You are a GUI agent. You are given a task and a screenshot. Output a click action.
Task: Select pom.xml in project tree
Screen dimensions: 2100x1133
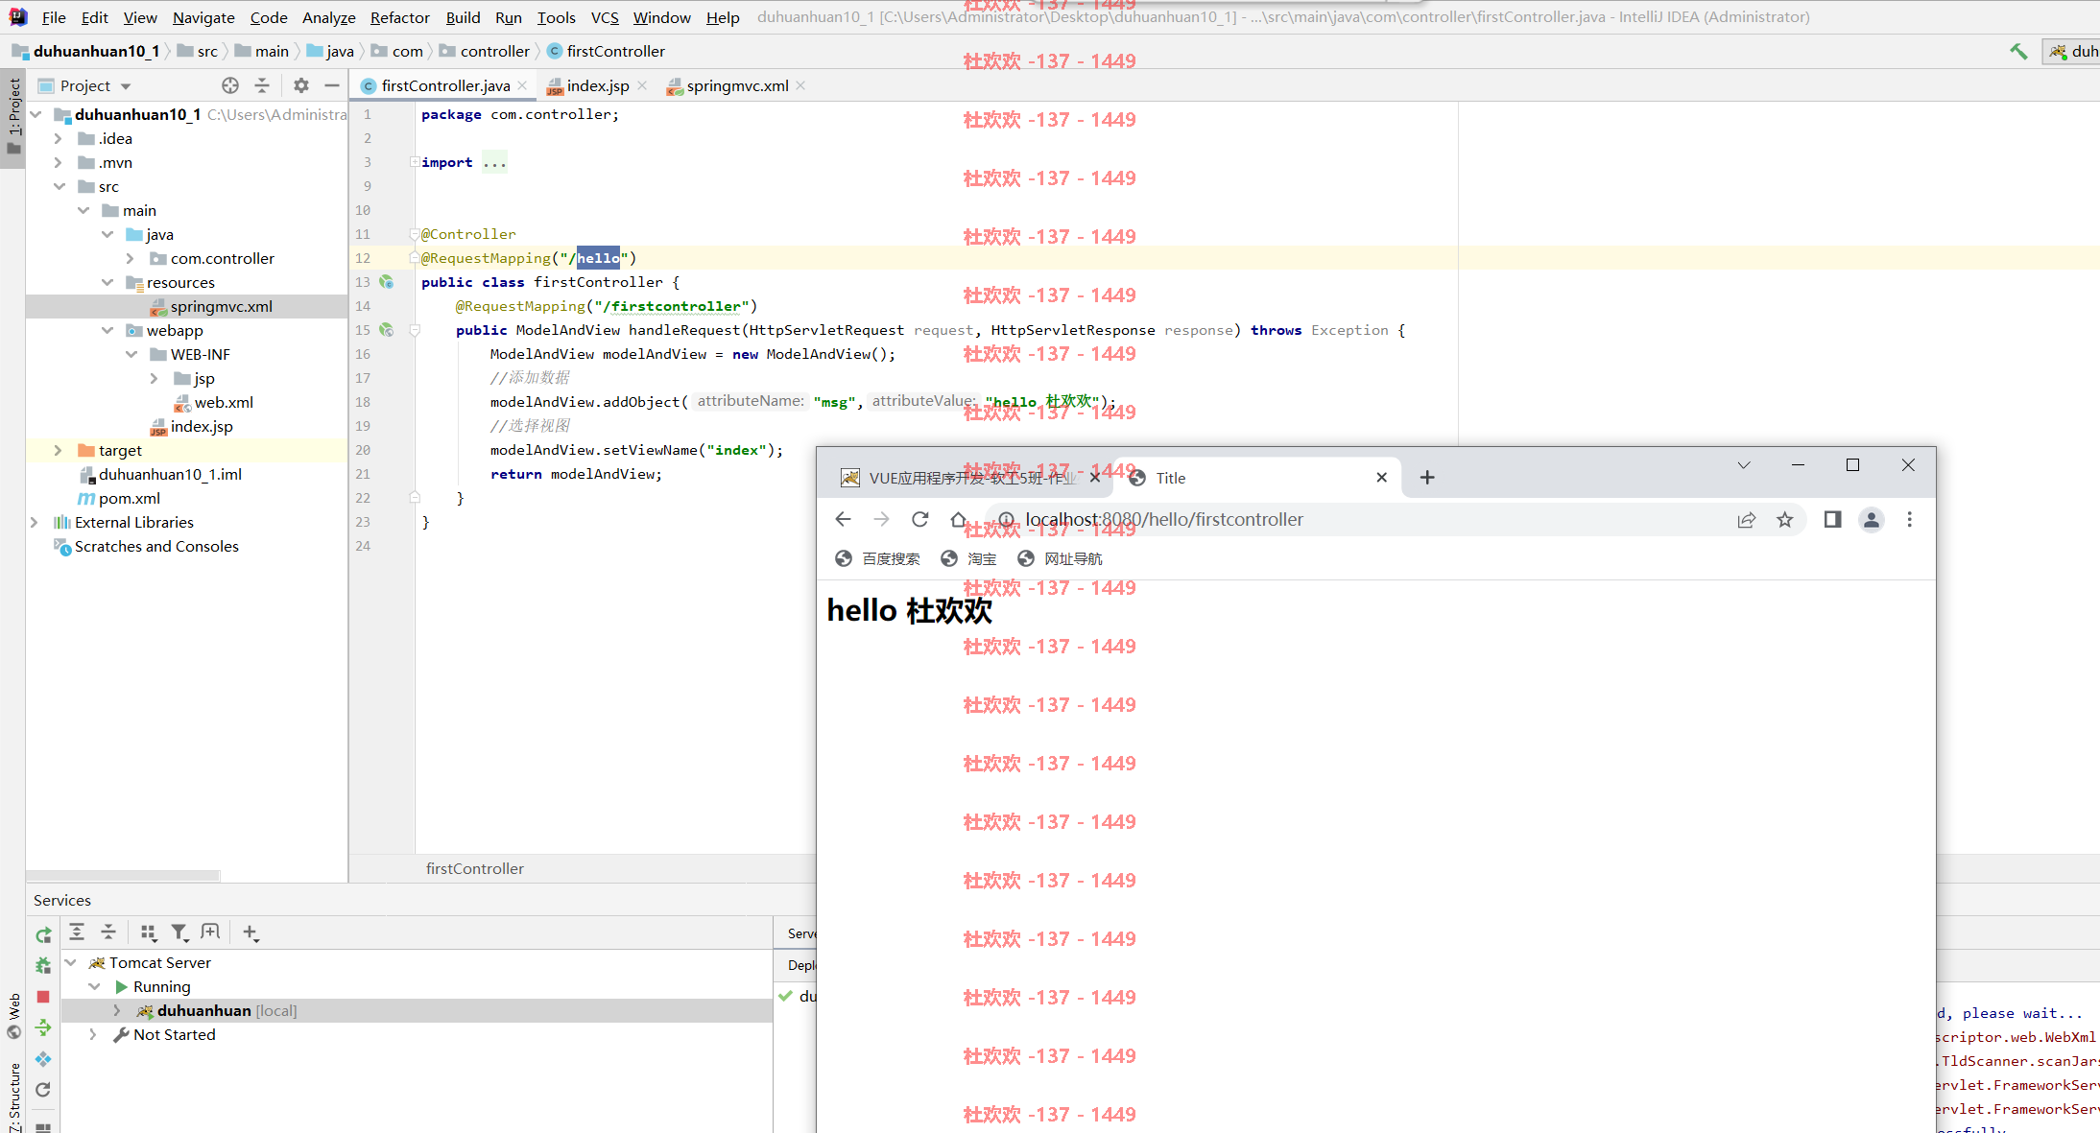pos(119,498)
